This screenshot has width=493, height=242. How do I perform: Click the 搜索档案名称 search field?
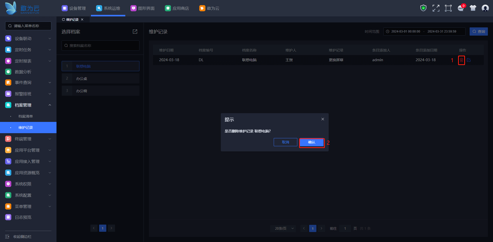click(101, 46)
